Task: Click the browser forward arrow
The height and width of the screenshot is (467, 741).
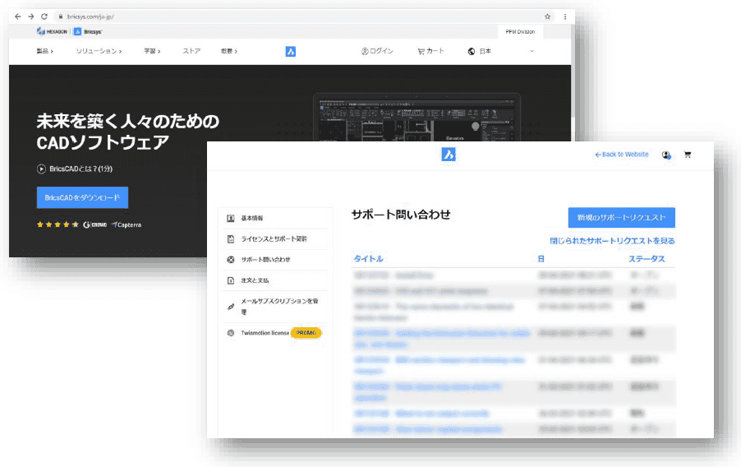Action: click(30, 16)
